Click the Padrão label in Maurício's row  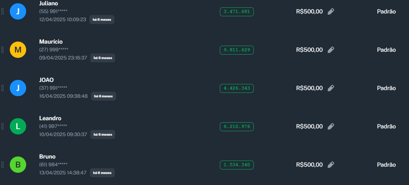[x=386, y=50]
